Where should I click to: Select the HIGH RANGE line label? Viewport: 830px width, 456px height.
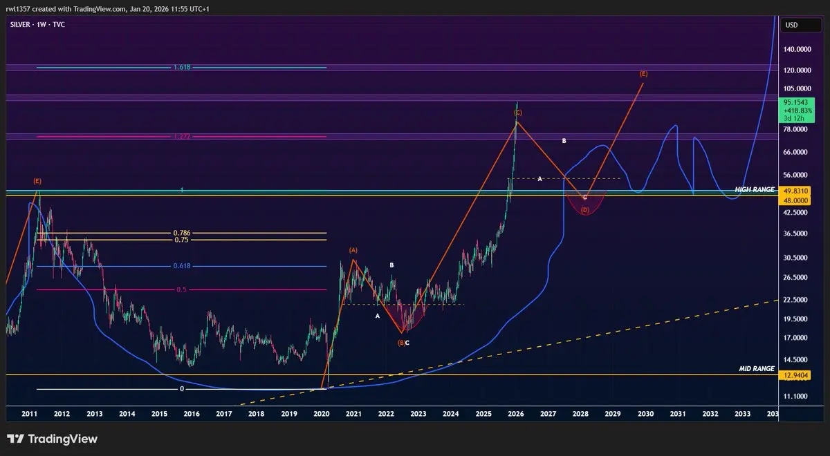755,189
